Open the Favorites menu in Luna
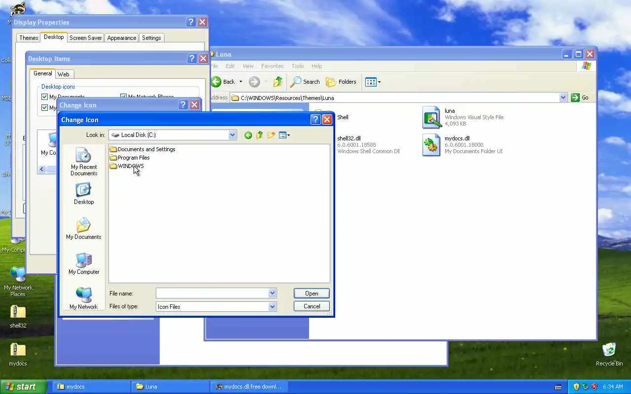Image resolution: width=631 pixels, height=394 pixels. pyautogui.click(x=272, y=66)
